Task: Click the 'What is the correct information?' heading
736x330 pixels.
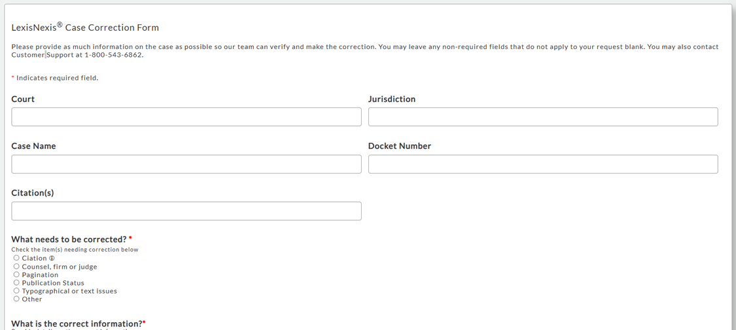Action: 77,323
